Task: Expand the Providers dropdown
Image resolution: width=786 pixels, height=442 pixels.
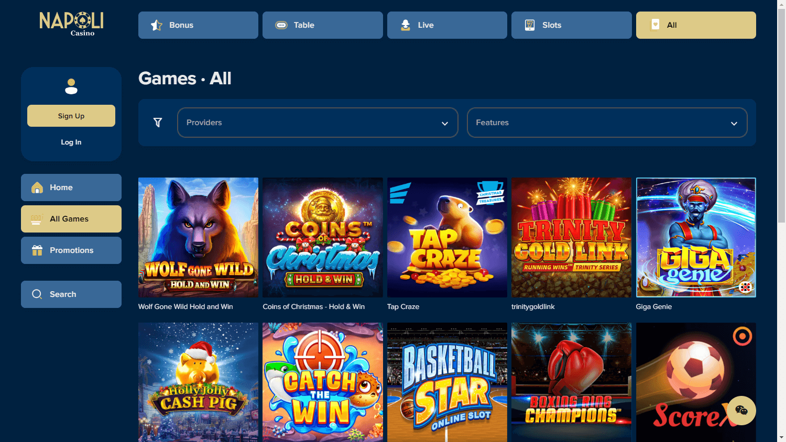Action: (x=318, y=123)
